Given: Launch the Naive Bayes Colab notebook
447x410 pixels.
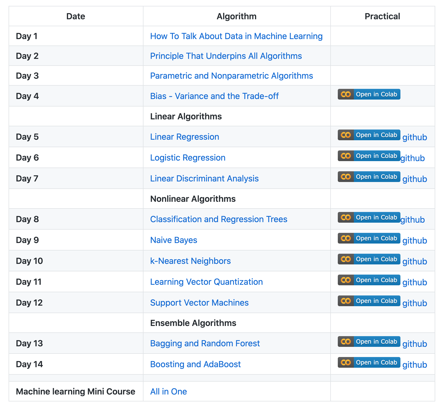Looking at the screenshot, I should [x=369, y=238].
